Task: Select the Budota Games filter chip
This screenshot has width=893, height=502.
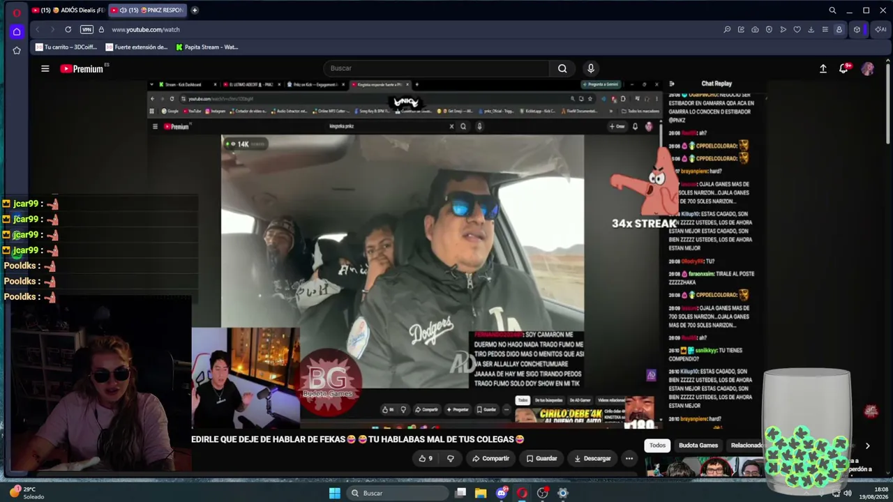Action: 698,446
